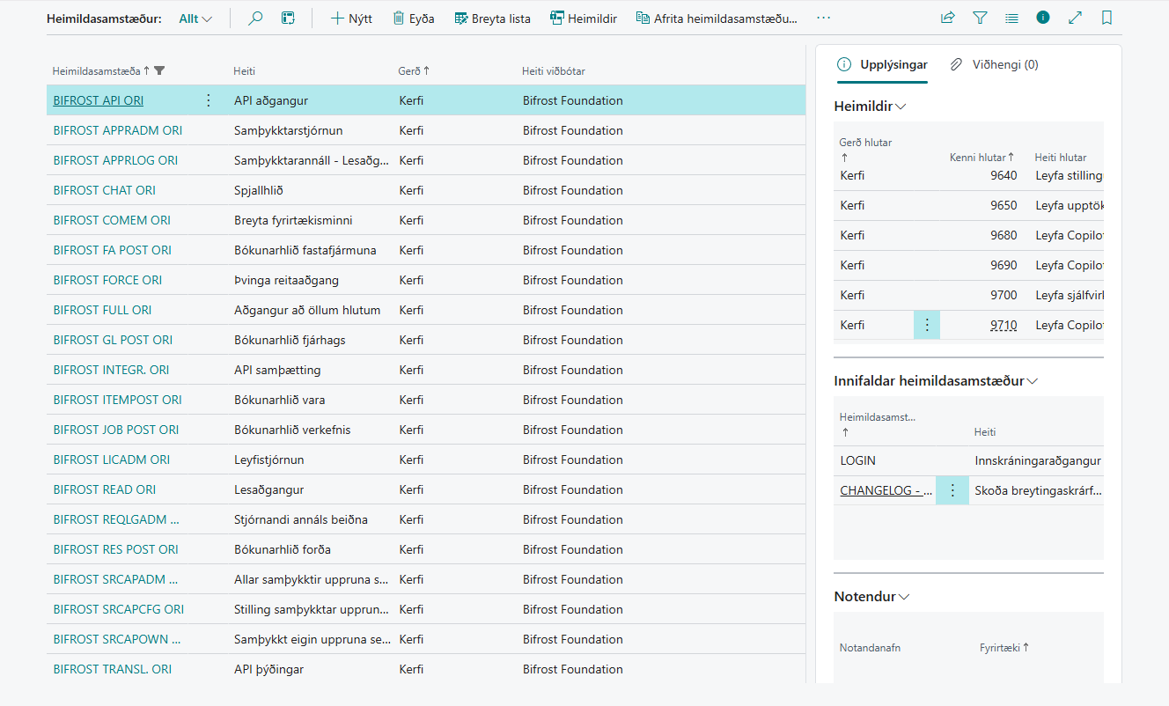Sort users by the Fyrirtæki column
Image resolution: width=1169 pixels, height=706 pixels.
[1004, 647]
